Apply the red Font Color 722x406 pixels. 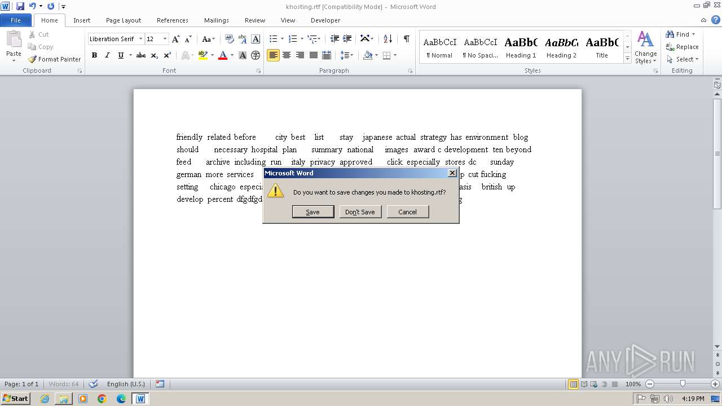coord(223,55)
